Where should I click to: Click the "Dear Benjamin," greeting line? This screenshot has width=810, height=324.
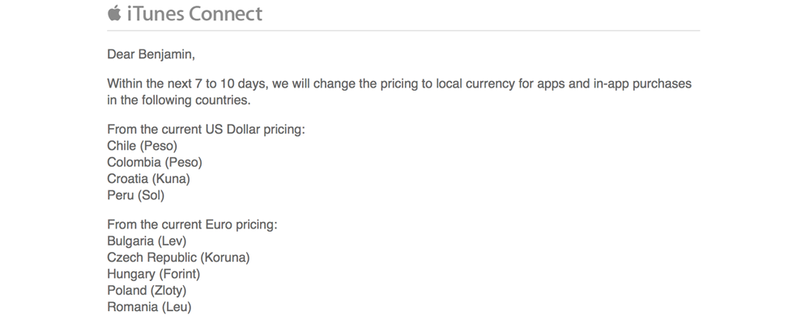[x=151, y=54]
